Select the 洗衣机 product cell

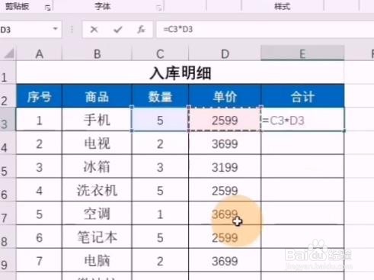click(x=97, y=190)
